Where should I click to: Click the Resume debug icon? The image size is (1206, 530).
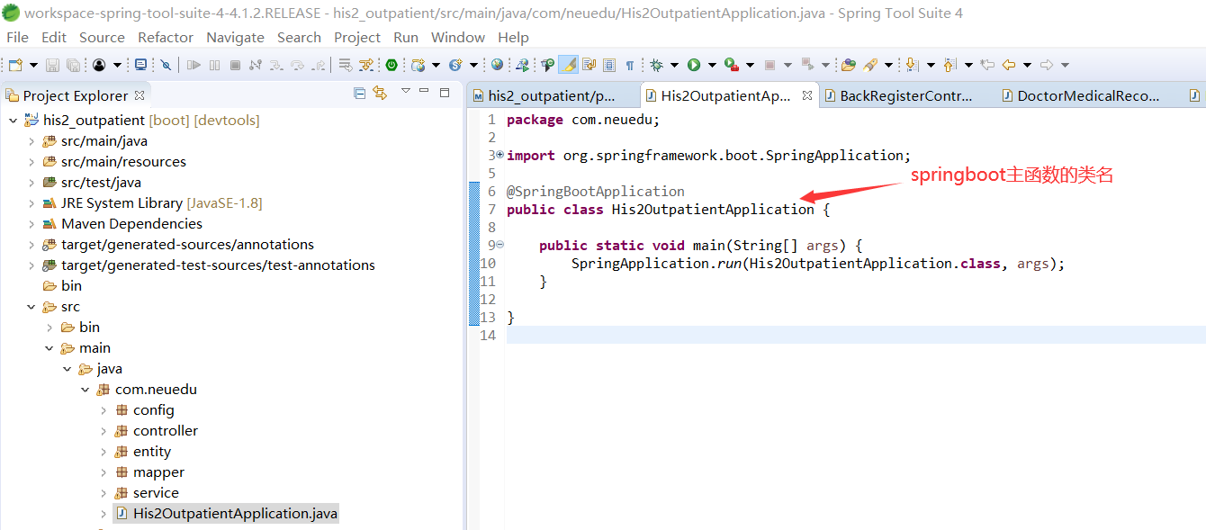(x=193, y=65)
